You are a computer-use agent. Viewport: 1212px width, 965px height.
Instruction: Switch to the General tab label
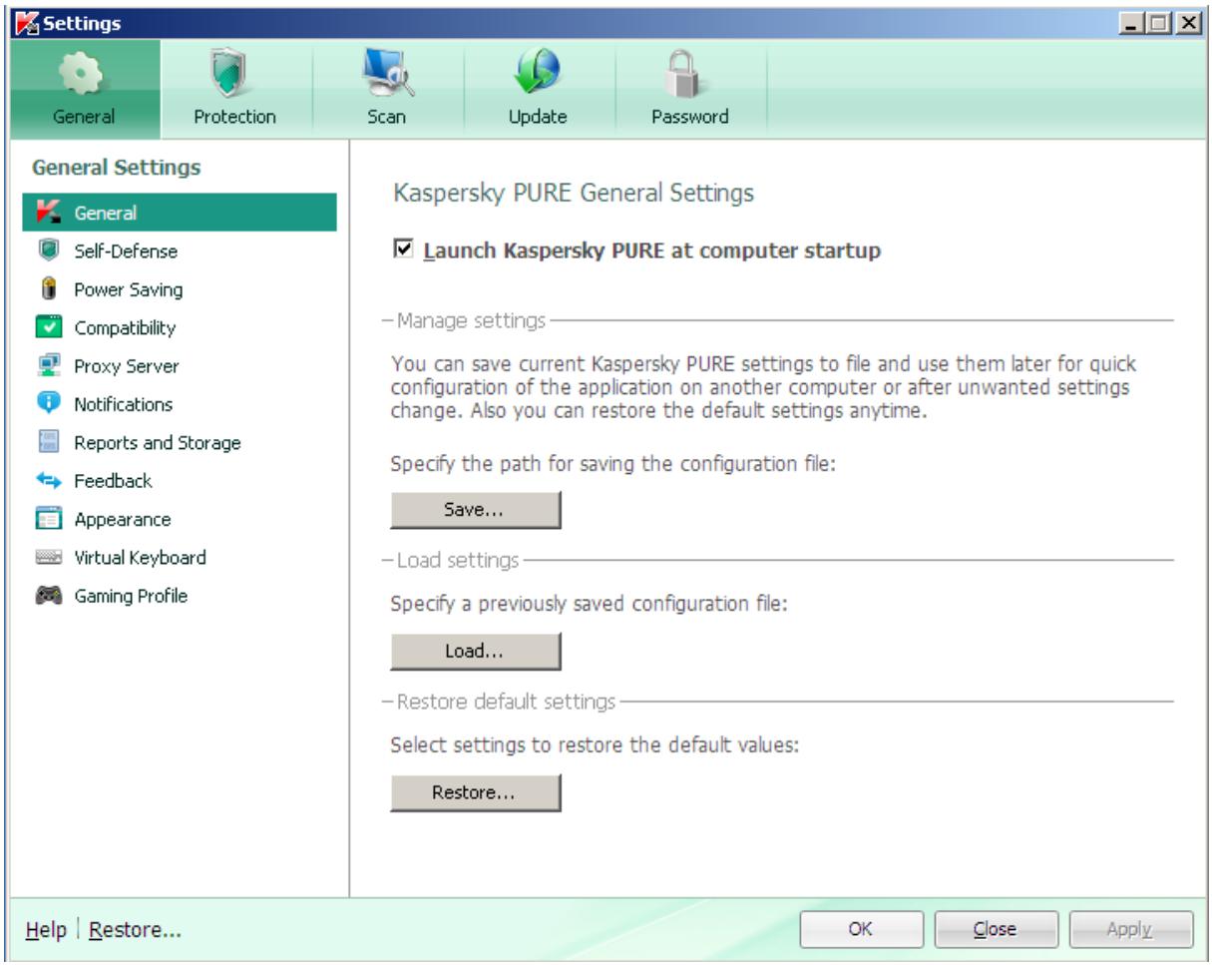coord(83,117)
